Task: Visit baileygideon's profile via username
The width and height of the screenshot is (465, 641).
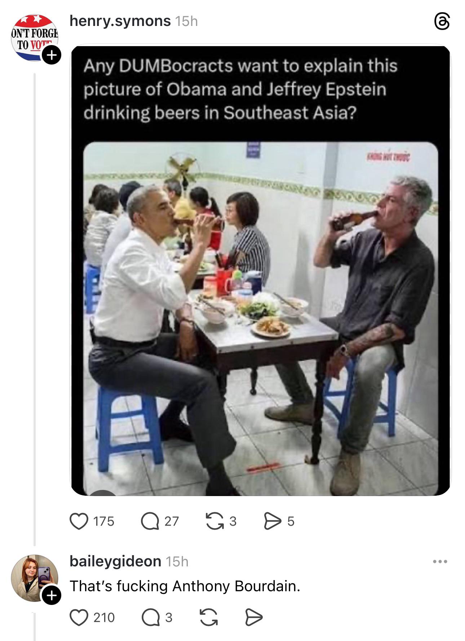Action: point(115,561)
